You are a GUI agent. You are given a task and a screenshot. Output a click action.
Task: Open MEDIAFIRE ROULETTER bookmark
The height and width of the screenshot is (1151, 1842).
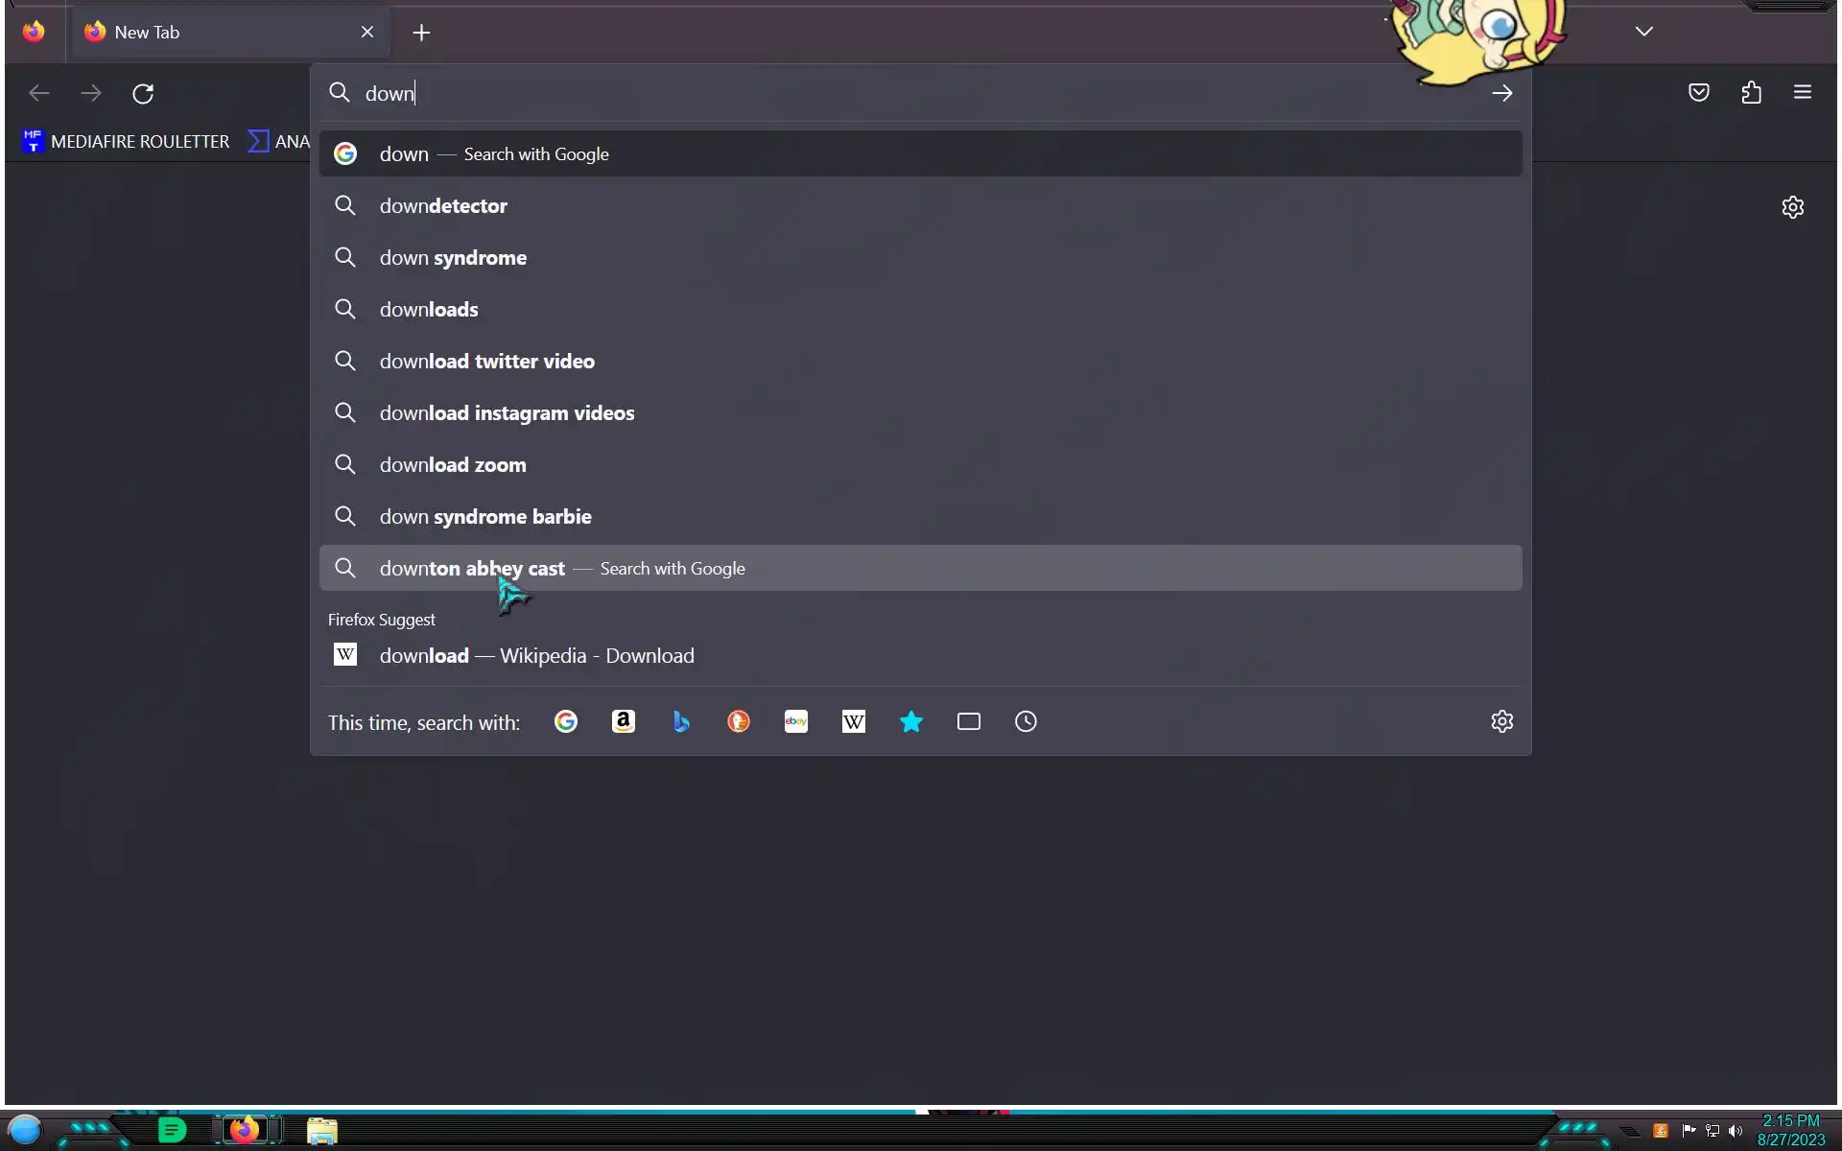tap(127, 142)
